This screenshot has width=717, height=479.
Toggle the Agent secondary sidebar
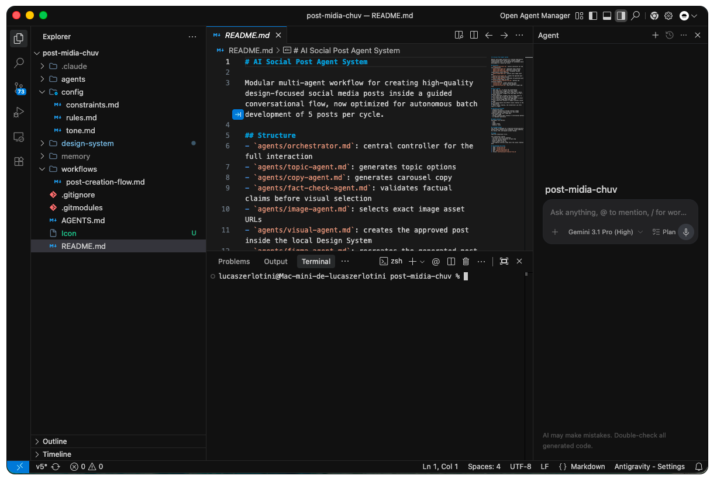pos(621,16)
